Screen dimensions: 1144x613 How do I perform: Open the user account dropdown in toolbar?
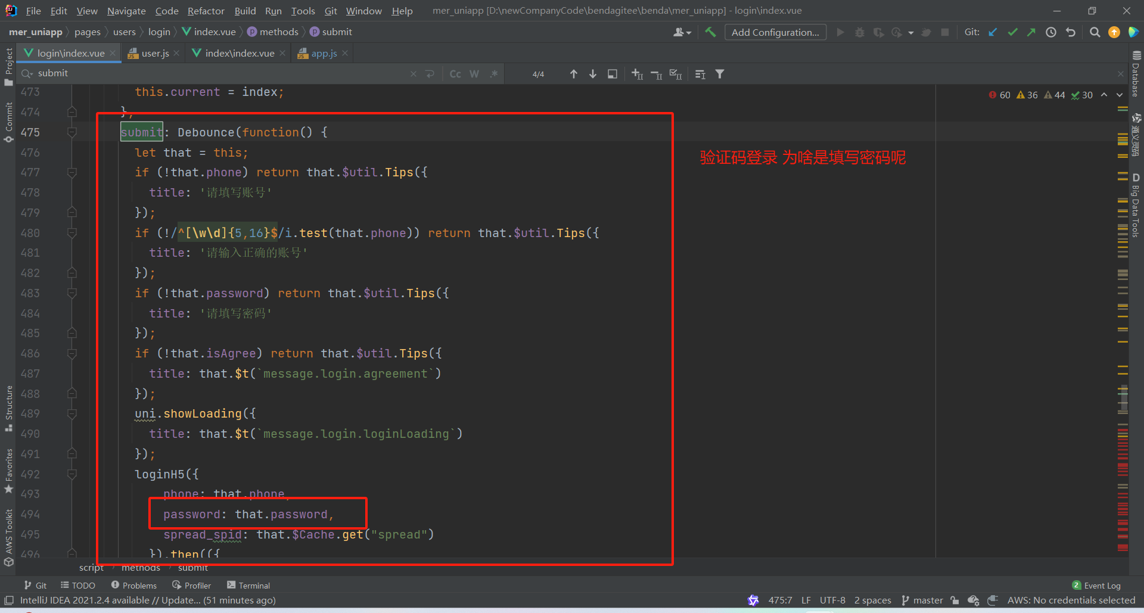tap(682, 32)
